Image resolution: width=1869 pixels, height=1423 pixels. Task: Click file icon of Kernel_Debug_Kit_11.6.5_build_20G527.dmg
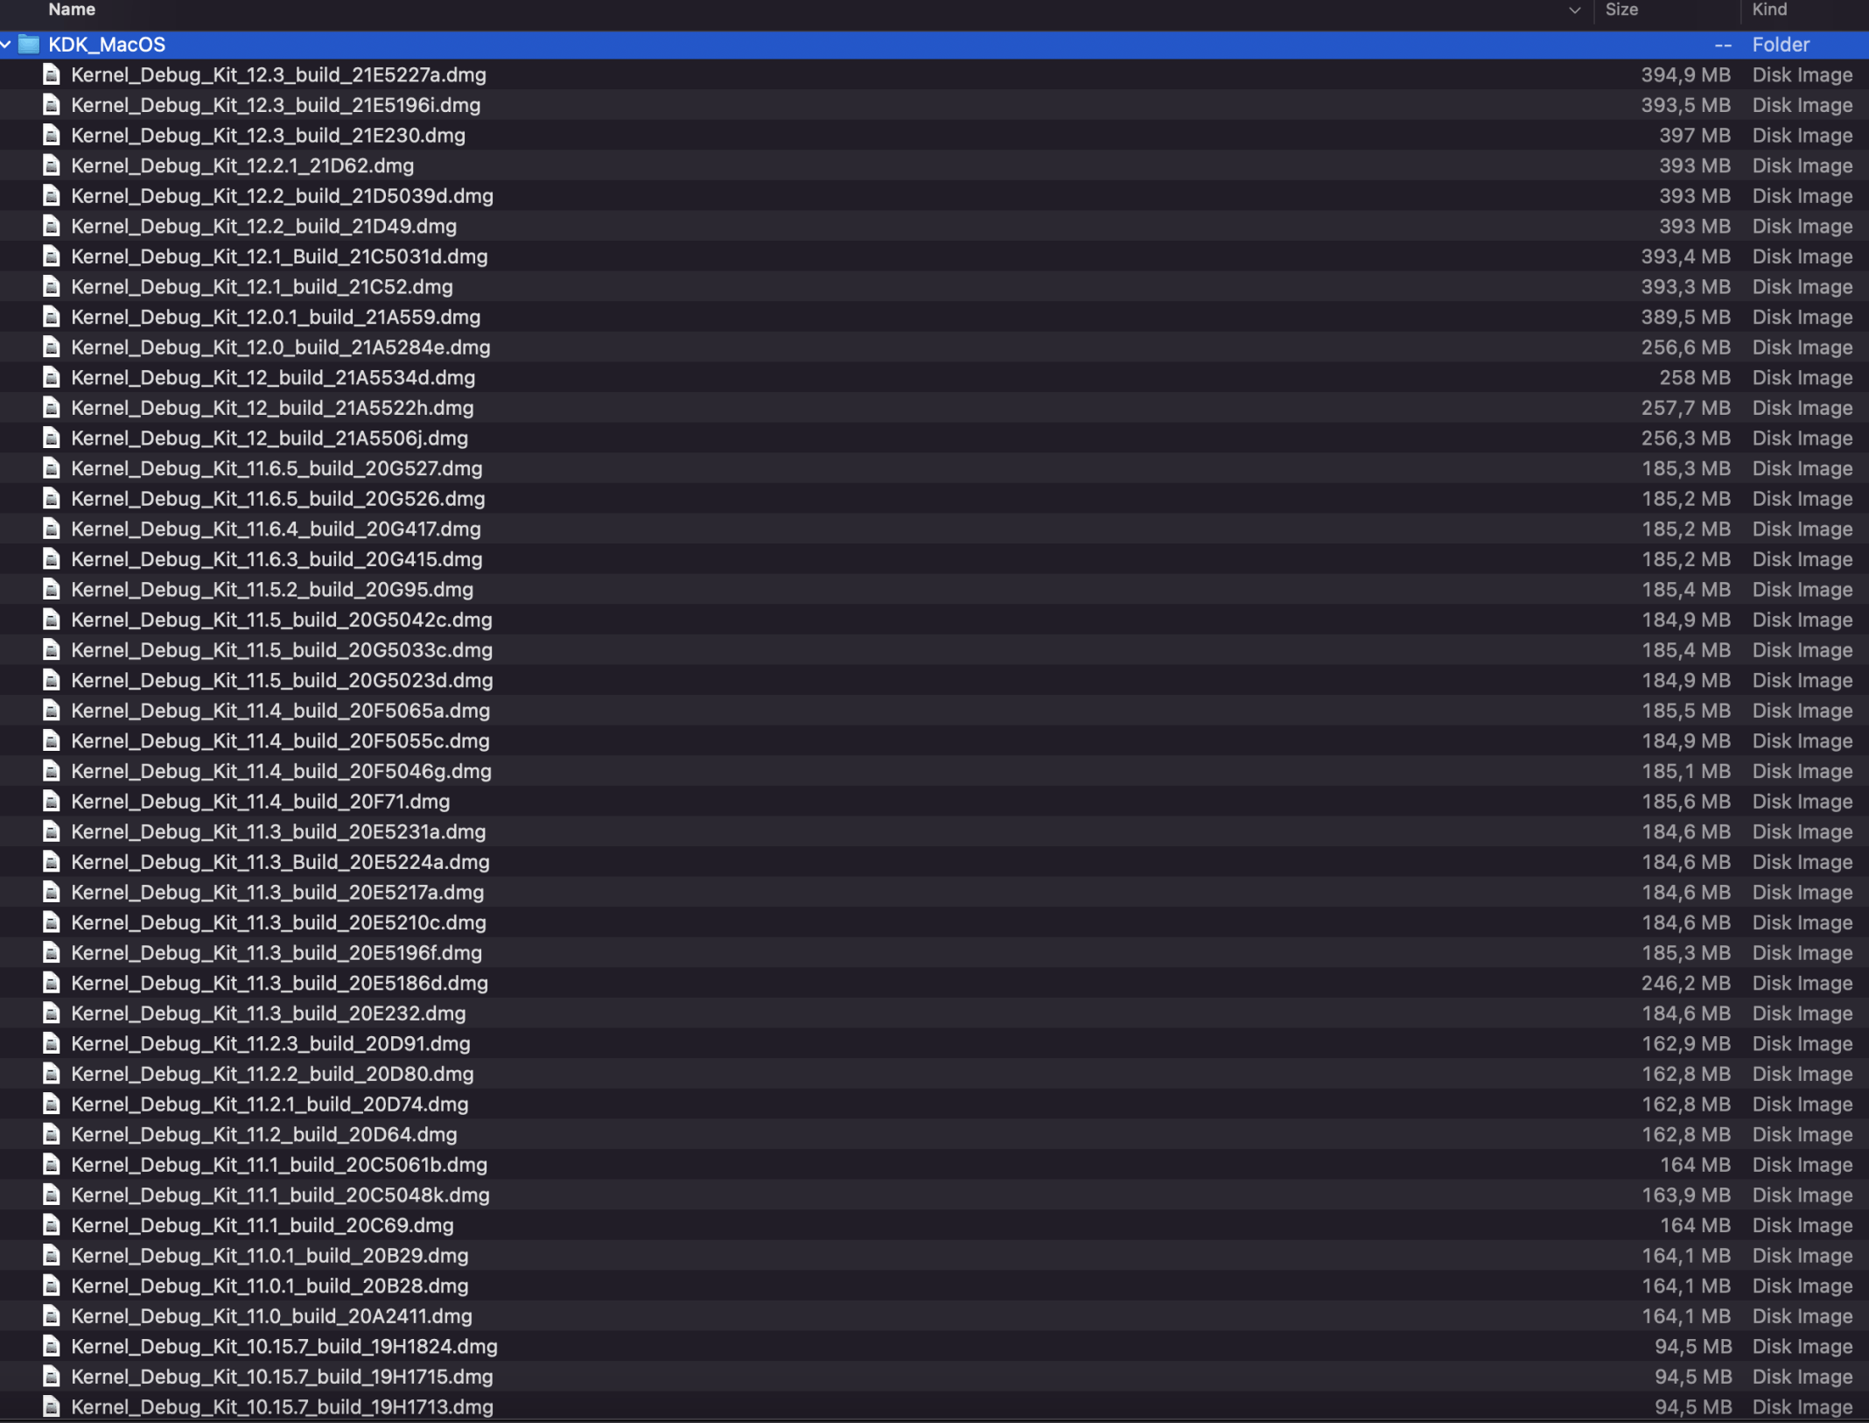pyautogui.click(x=52, y=468)
